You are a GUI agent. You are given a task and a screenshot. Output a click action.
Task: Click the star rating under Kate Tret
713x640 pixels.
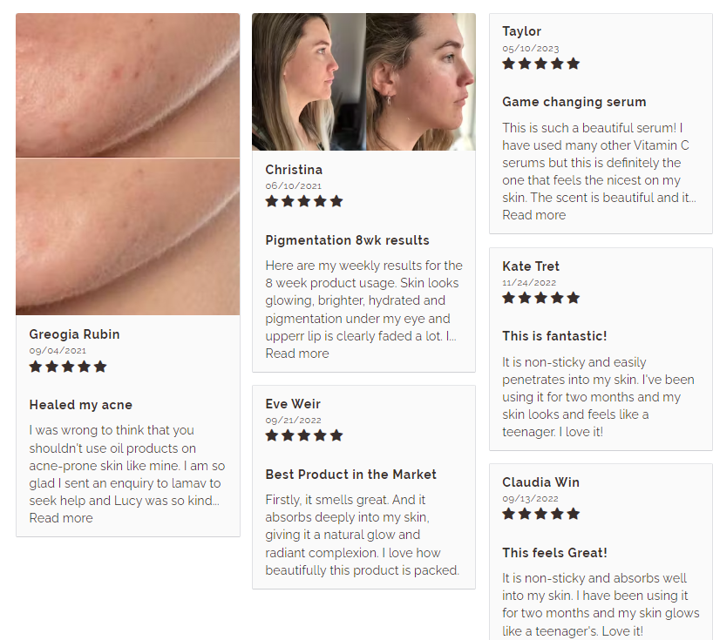(540, 298)
